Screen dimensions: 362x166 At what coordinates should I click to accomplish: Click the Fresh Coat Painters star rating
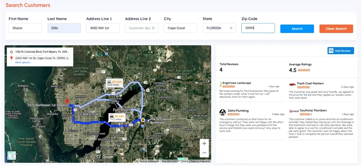coord(303,87)
